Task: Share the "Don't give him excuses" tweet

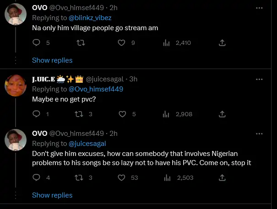Action: coord(222,177)
